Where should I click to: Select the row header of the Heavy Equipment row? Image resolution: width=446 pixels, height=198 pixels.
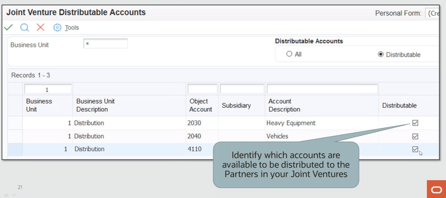point(15,123)
